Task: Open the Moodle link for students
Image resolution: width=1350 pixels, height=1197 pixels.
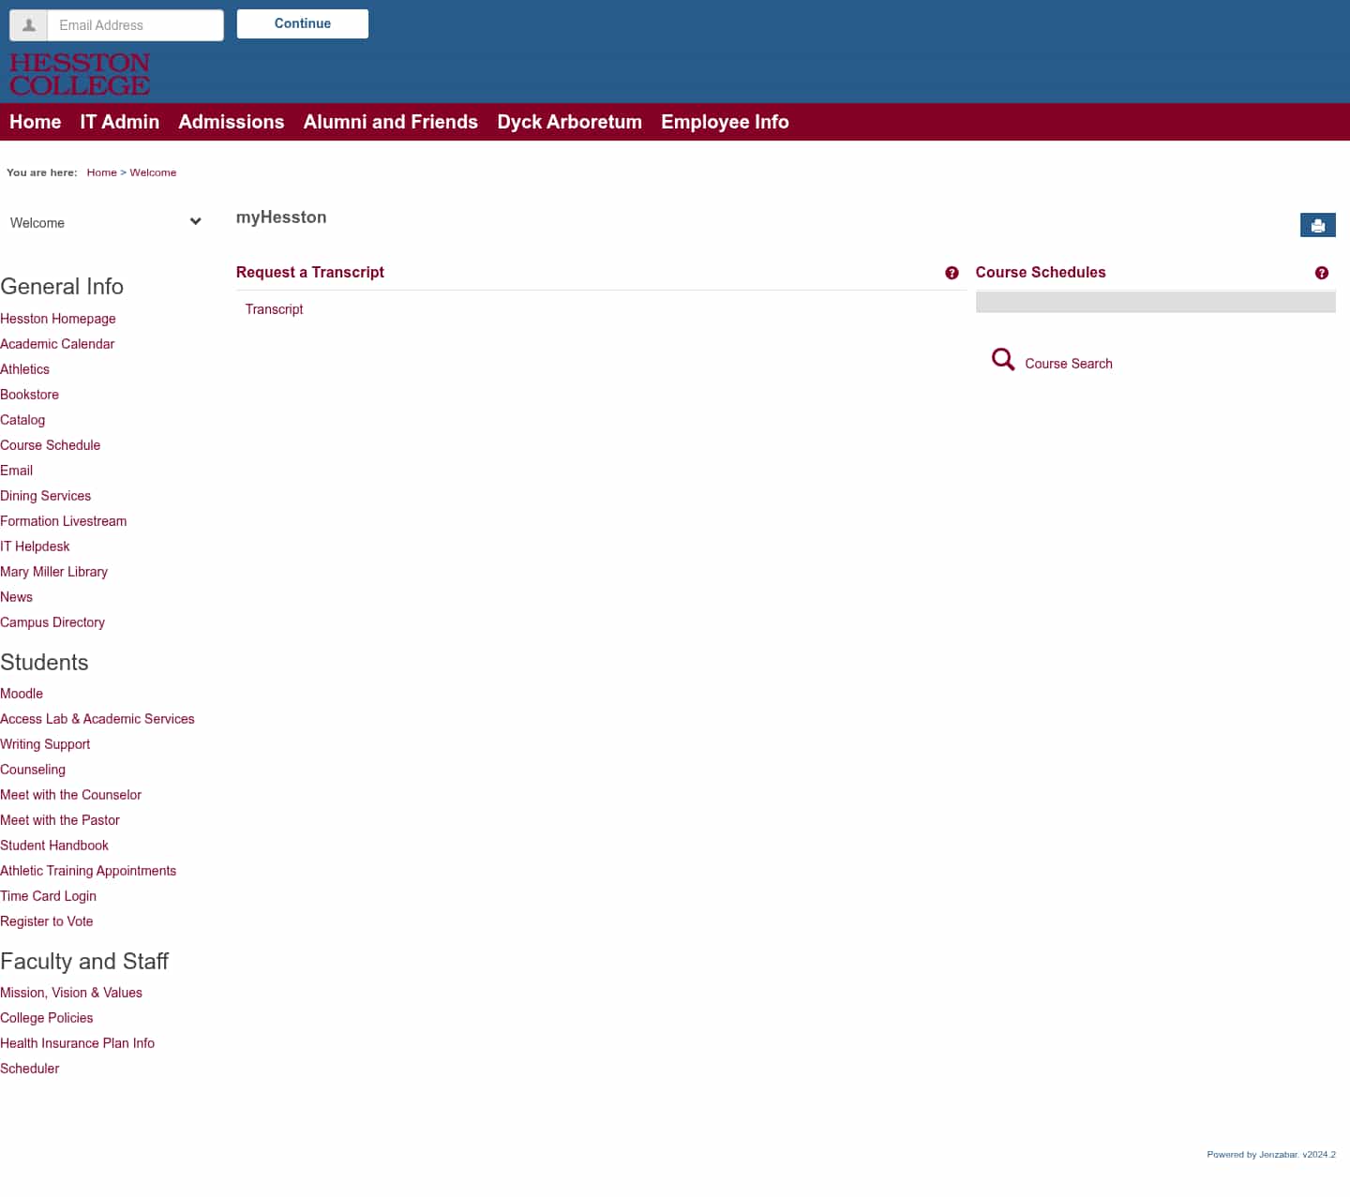Action: tap(22, 694)
